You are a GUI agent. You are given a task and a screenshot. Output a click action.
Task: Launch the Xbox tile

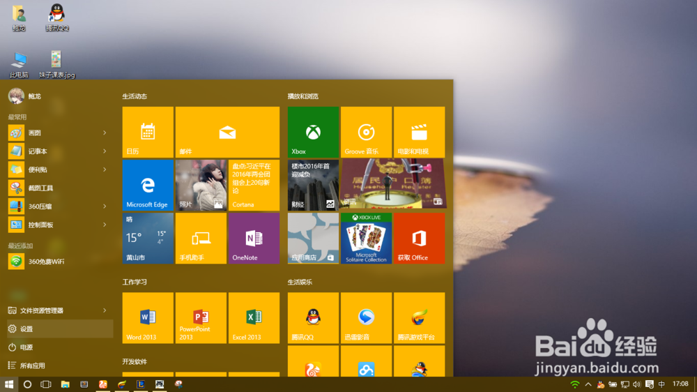pyautogui.click(x=313, y=132)
